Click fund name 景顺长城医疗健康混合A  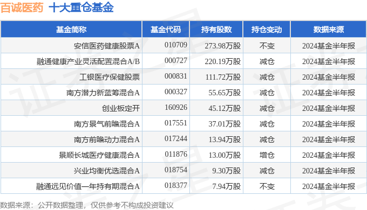coord(99,155)
